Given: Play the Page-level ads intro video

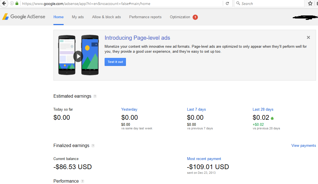Looking at the screenshot, I should [x=78, y=57].
